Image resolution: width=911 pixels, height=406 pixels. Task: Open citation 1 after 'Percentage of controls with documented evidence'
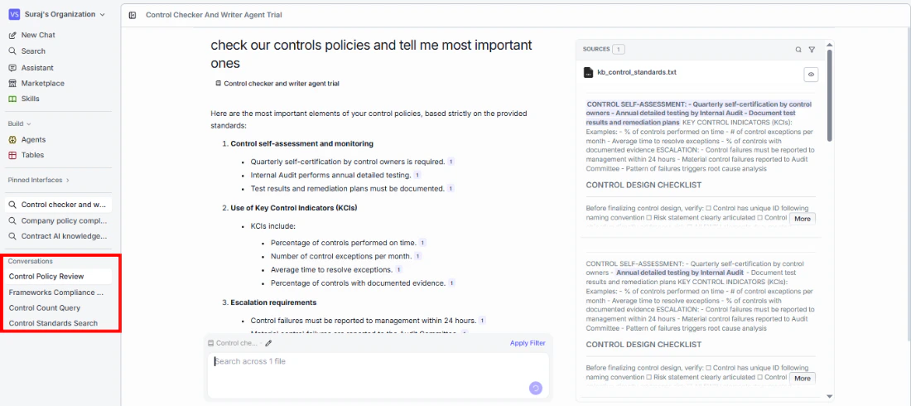(x=451, y=283)
